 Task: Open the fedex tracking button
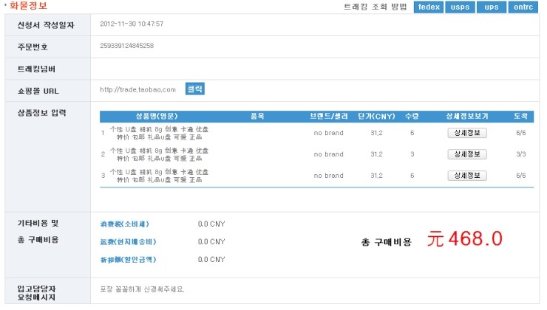pos(429,7)
